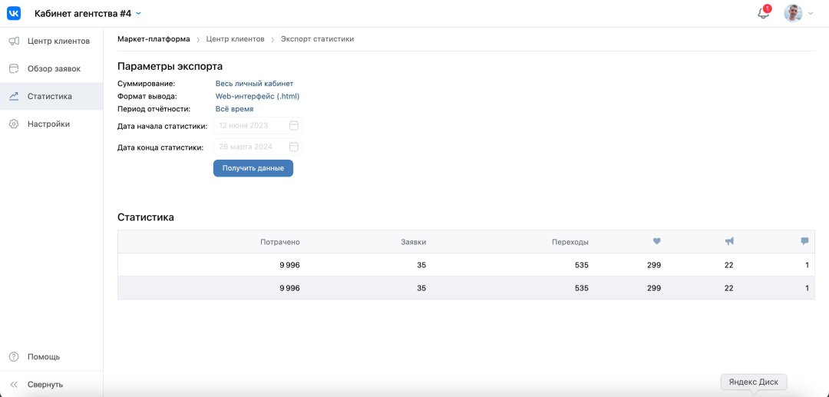
Task: Open Настройки in sidebar
Action: pos(48,124)
